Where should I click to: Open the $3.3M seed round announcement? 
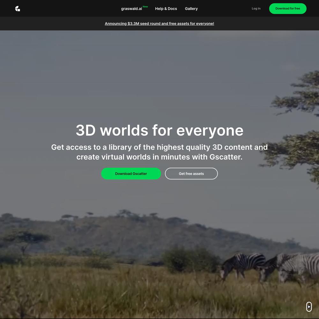[159, 24]
